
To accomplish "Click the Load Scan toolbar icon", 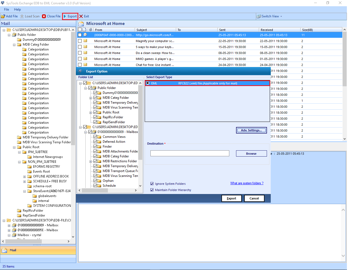I will coord(22,16).
